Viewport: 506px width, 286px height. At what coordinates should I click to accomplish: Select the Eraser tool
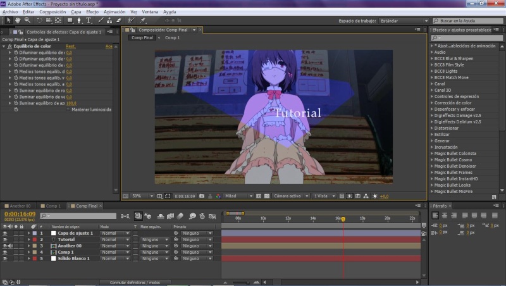(119, 20)
